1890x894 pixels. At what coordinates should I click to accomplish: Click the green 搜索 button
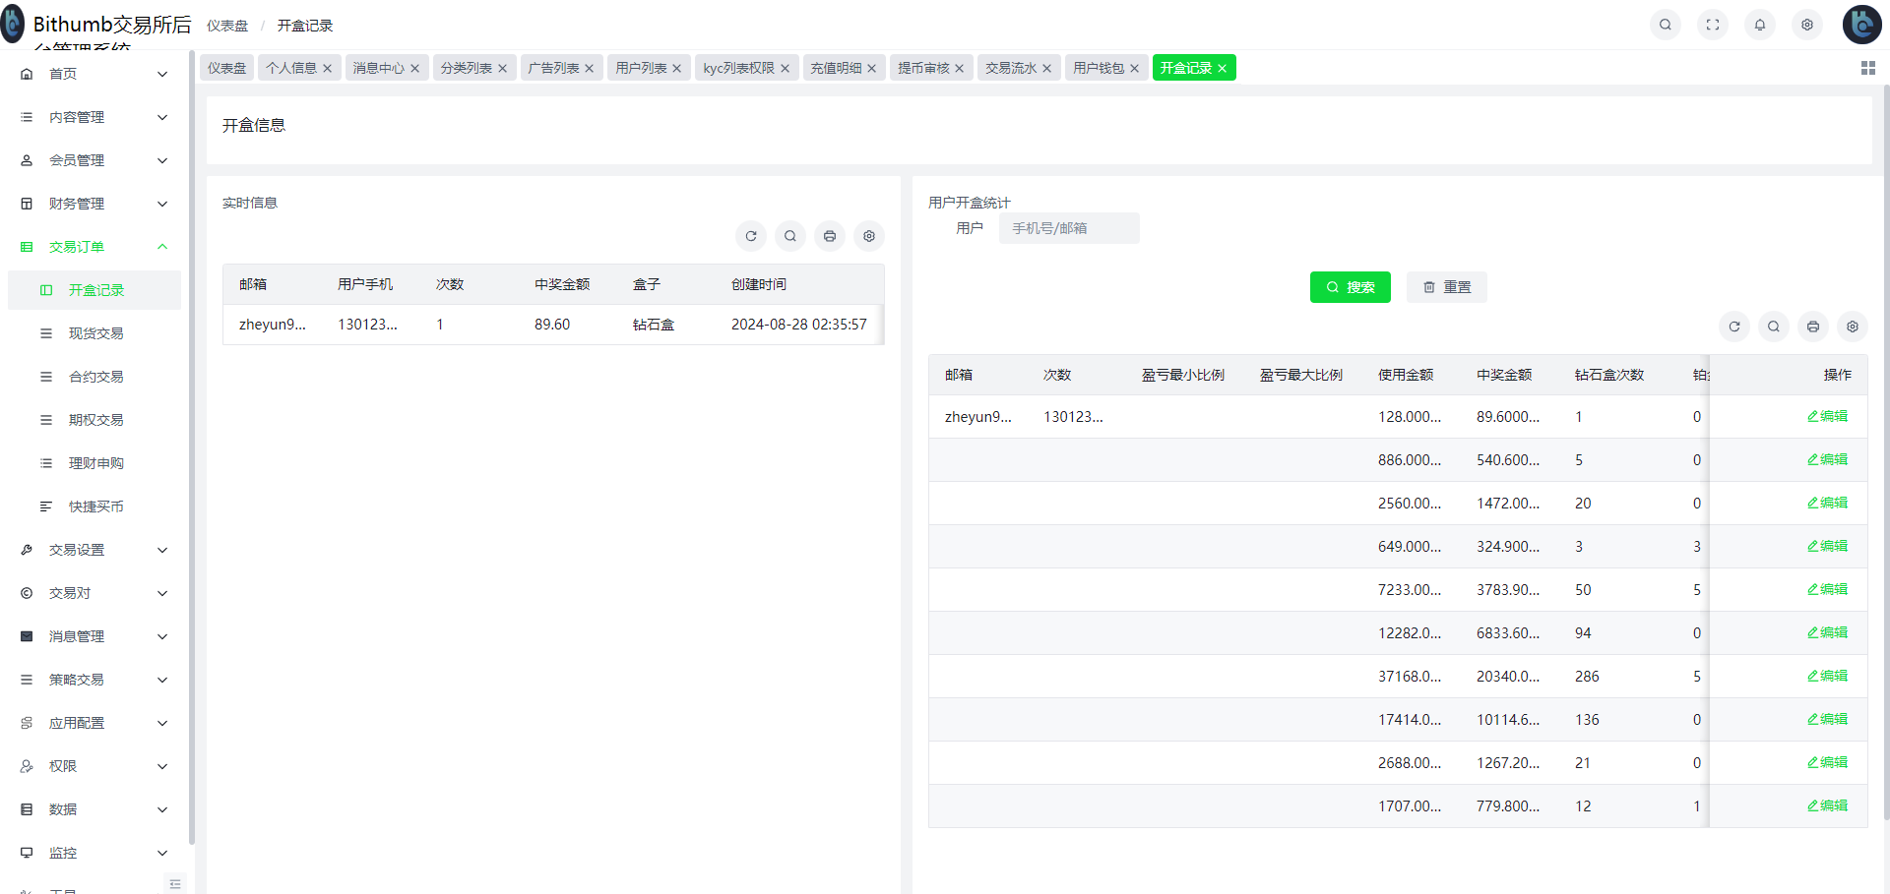(1350, 287)
